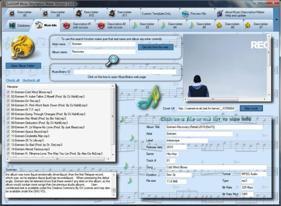Viewport: 281px width, 206px height.
Task: Click the pen icon beside About Music Description Maker
Action: coord(220,14)
